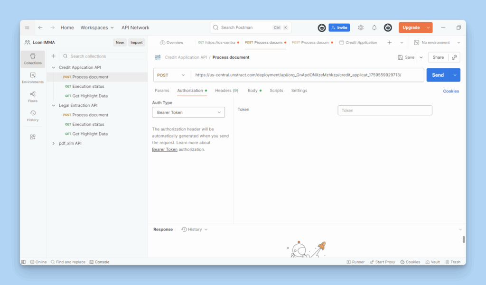This screenshot has width=486, height=285.
Task: Collapse the Credit Application API collection
Action: [54, 67]
